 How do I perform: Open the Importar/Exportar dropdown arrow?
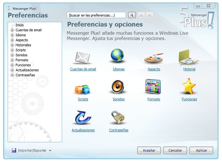(50, 151)
